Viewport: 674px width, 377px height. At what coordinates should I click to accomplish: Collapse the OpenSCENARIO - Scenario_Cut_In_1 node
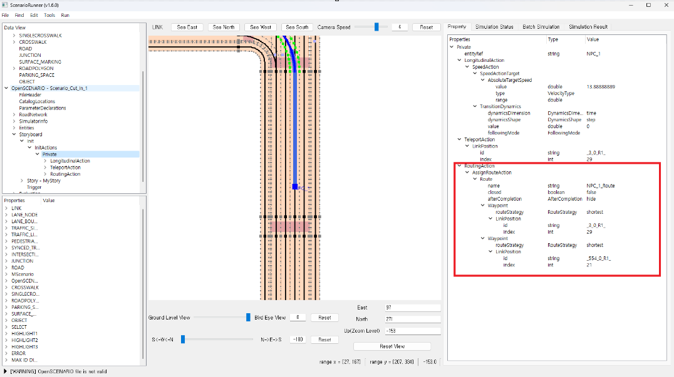click(x=6, y=88)
